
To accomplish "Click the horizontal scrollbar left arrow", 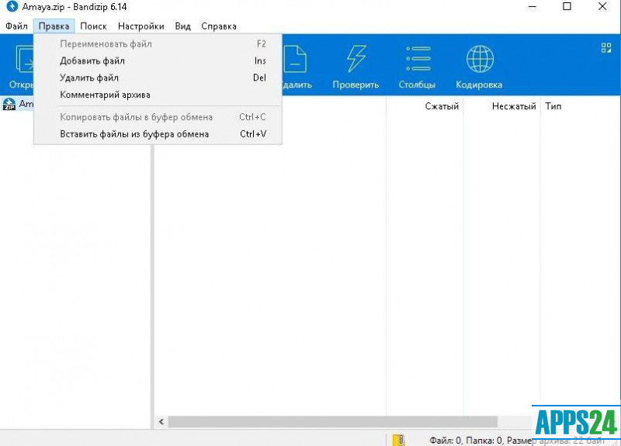I will click(161, 422).
